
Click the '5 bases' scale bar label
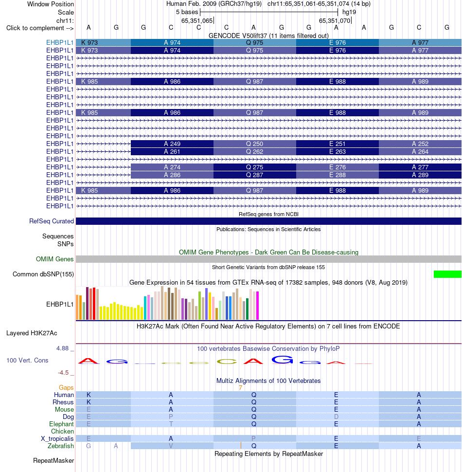click(187, 12)
